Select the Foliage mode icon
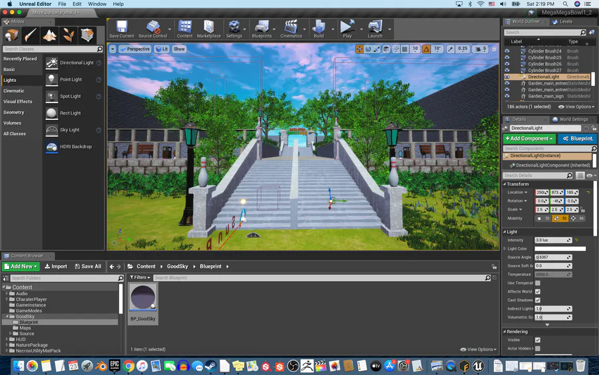Screen dimensions: 599x375 [x=69, y=35]
